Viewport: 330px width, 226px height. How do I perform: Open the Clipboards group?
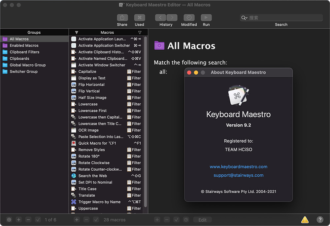[34, 58]
